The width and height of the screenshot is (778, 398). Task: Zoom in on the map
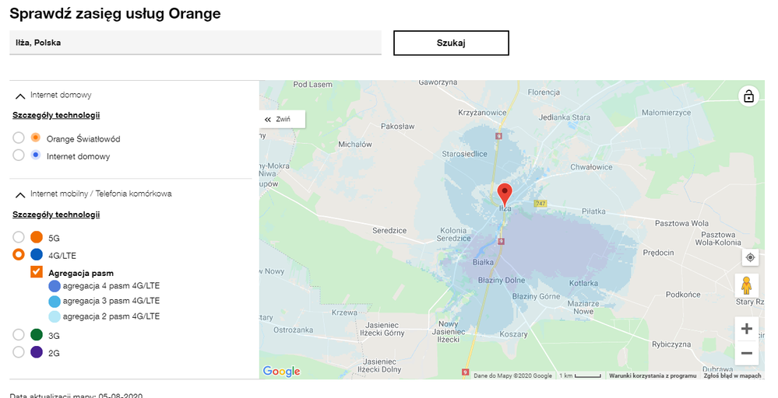click(x=747, y=328)
